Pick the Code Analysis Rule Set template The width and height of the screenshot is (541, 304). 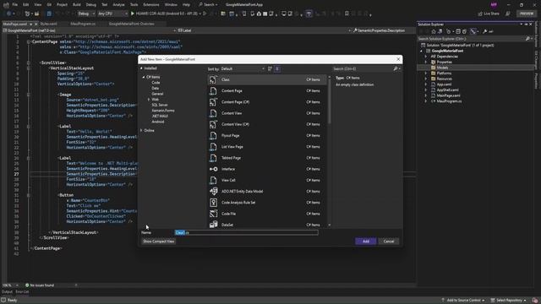(x=267, y=203)
